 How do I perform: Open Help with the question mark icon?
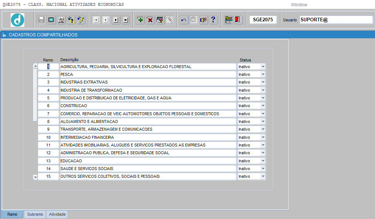pos(213,20)
